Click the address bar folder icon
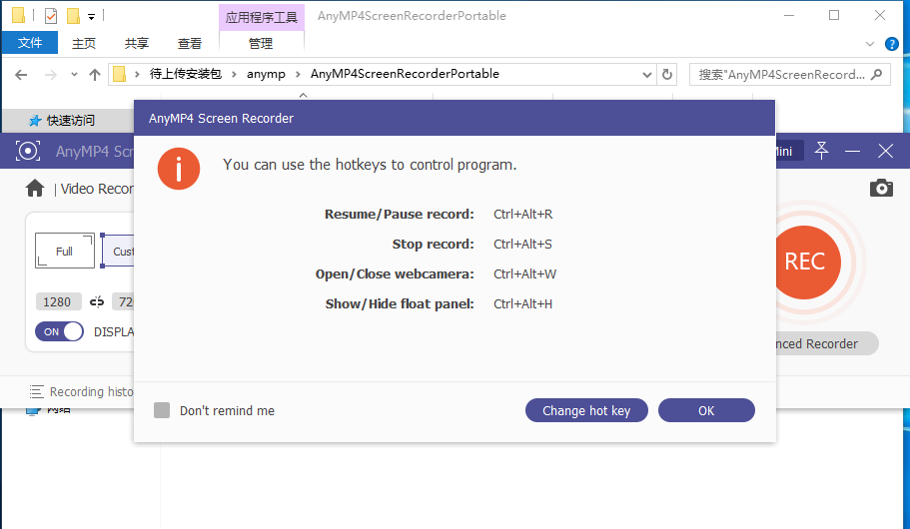The width and height of the screenshot is (910, 529). [119, 74]
